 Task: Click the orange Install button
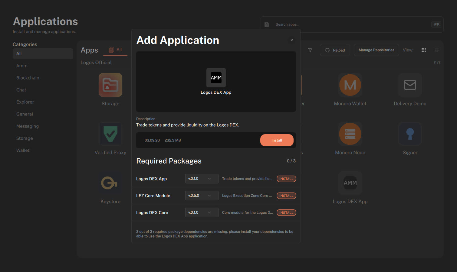[x=277, y=140]
